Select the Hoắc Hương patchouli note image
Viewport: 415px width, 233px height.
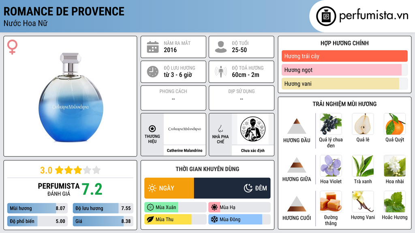395,201
